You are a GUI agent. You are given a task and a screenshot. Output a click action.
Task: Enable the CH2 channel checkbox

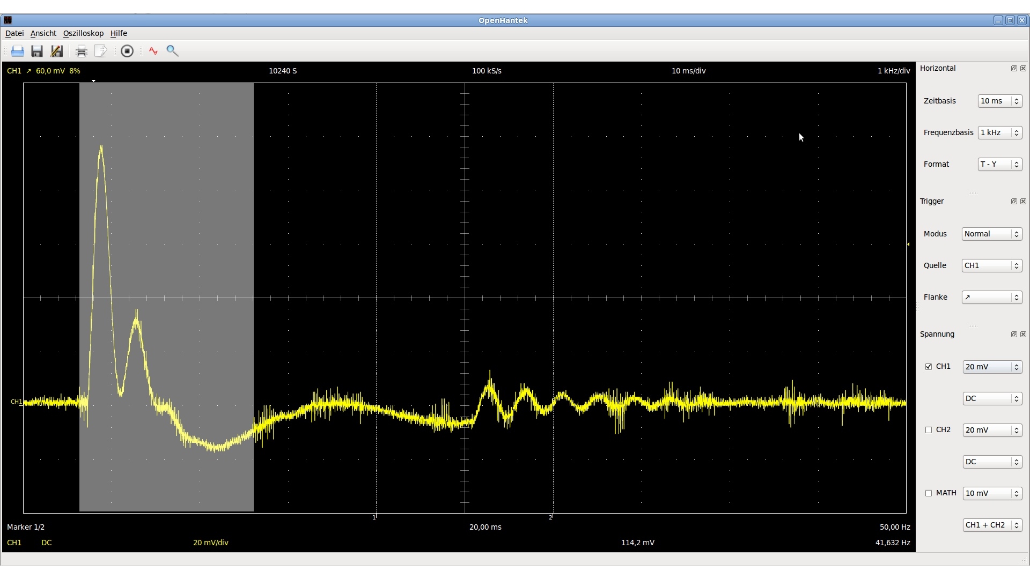pyautogui.click(x=929, y=430)
